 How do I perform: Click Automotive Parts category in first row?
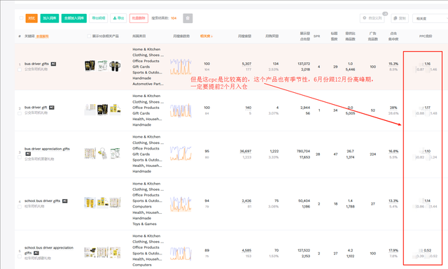pyautogui.click(x=148, y=84)
